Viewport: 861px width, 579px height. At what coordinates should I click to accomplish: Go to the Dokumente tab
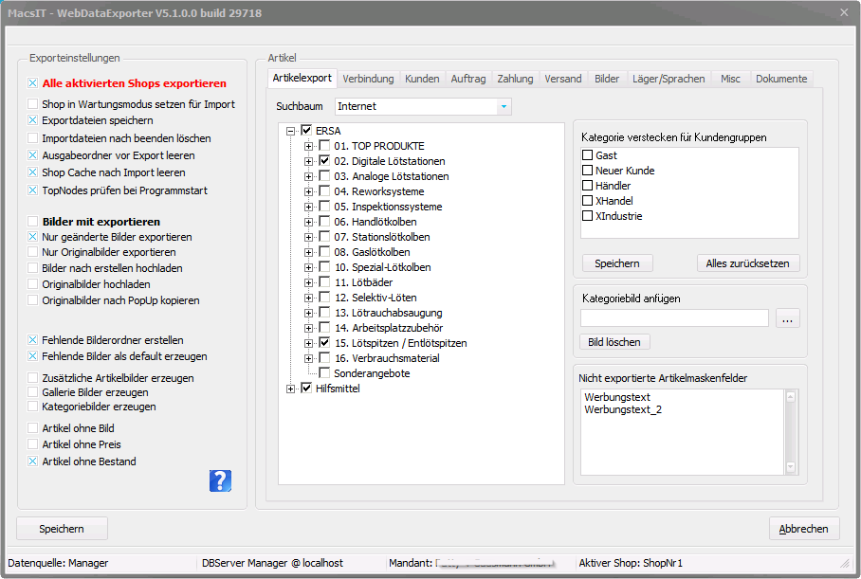[781, 79]
